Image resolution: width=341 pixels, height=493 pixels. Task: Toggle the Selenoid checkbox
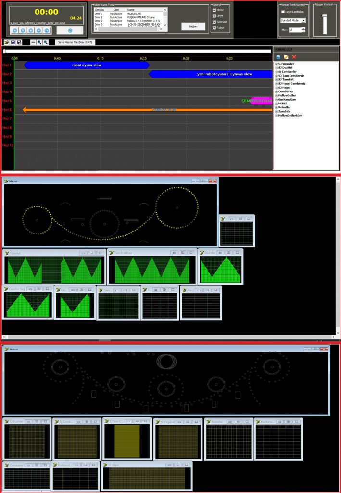215,22
